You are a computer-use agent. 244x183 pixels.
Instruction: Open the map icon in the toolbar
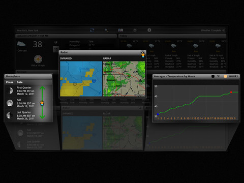[120, 30]
